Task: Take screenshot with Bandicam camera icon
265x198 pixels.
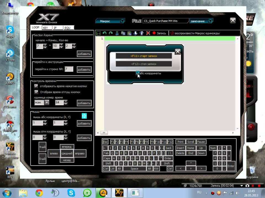Action: coord(247,186)
